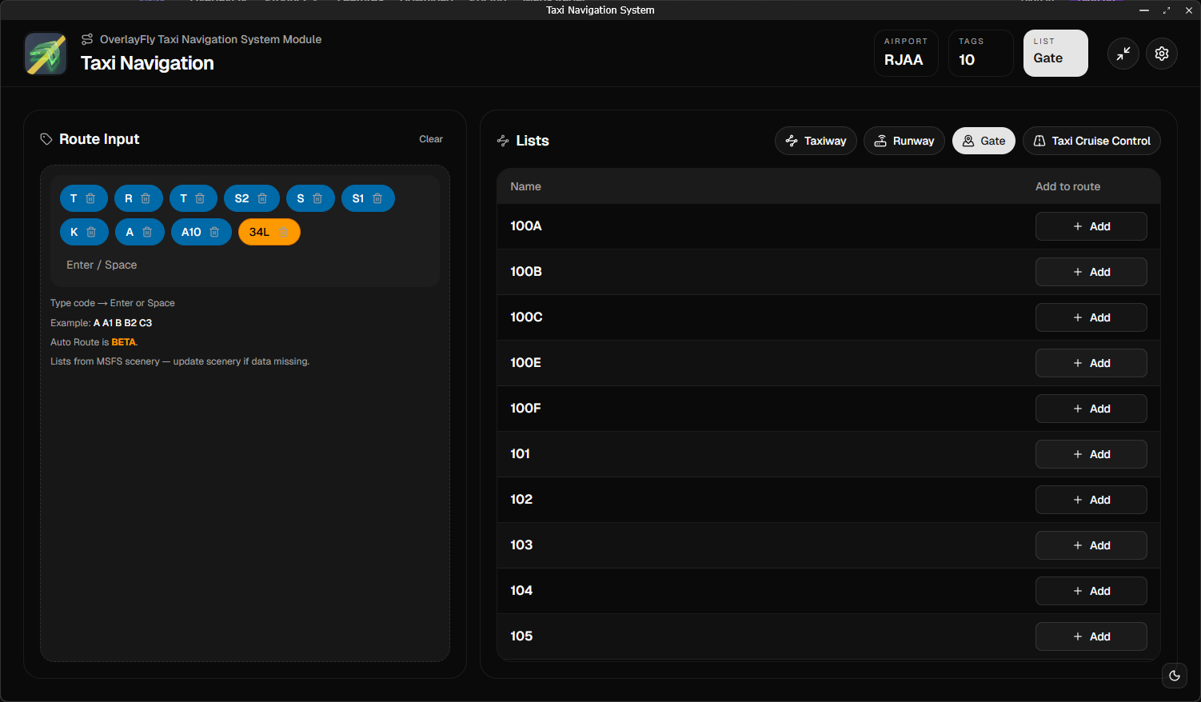This screenshot has height=702, width=1201.
Task: Click the collapse window arrows icon
Action: coord(1123,54)
